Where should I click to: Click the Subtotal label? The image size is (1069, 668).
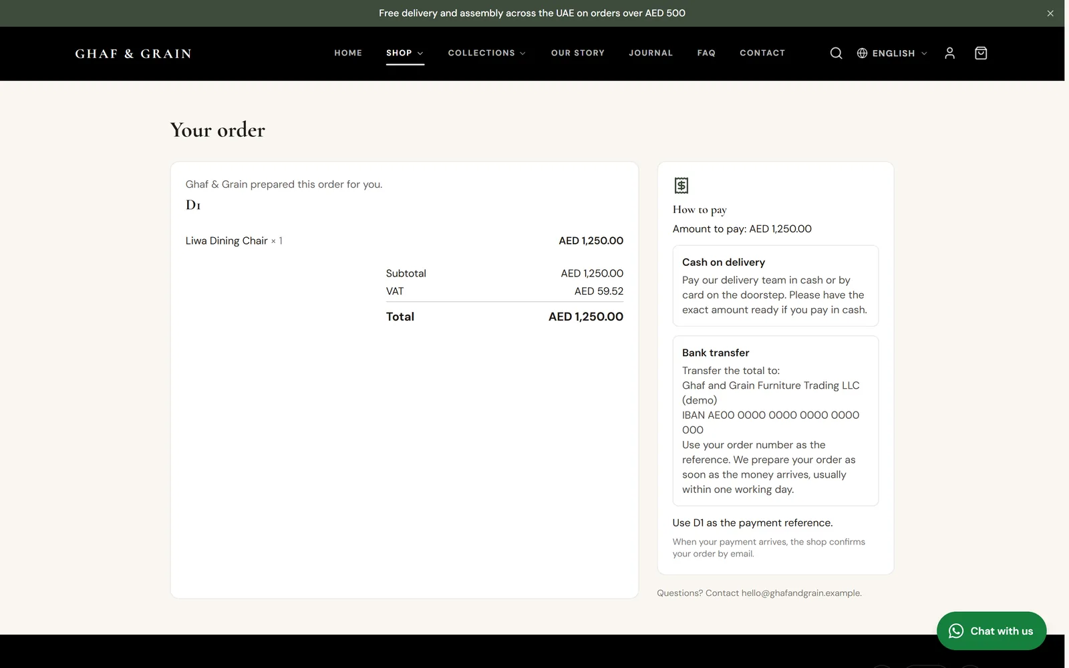point(406,273)
